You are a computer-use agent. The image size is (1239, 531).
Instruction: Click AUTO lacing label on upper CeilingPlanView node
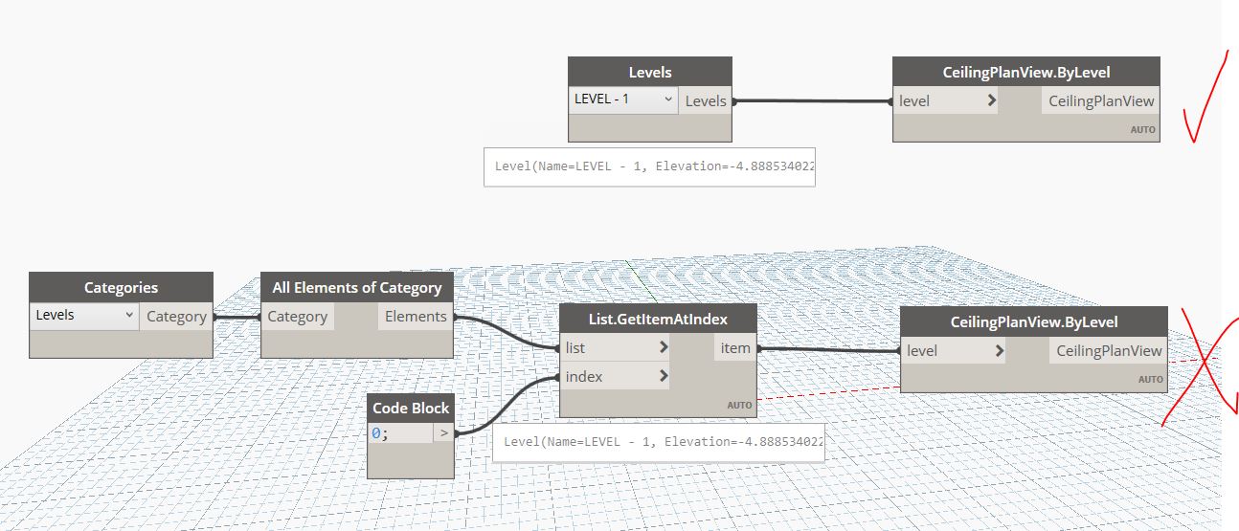point(1143,129)
